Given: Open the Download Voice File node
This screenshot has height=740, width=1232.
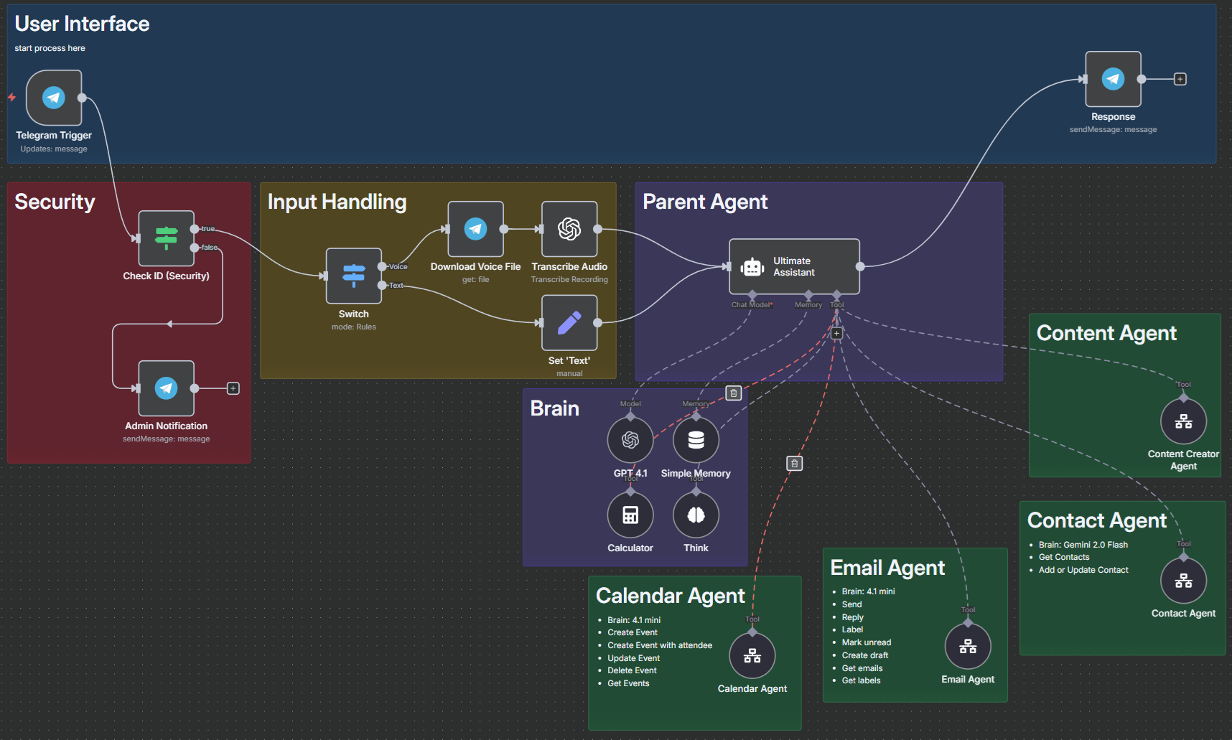Looking at the screenshot, I should (475, 229).
